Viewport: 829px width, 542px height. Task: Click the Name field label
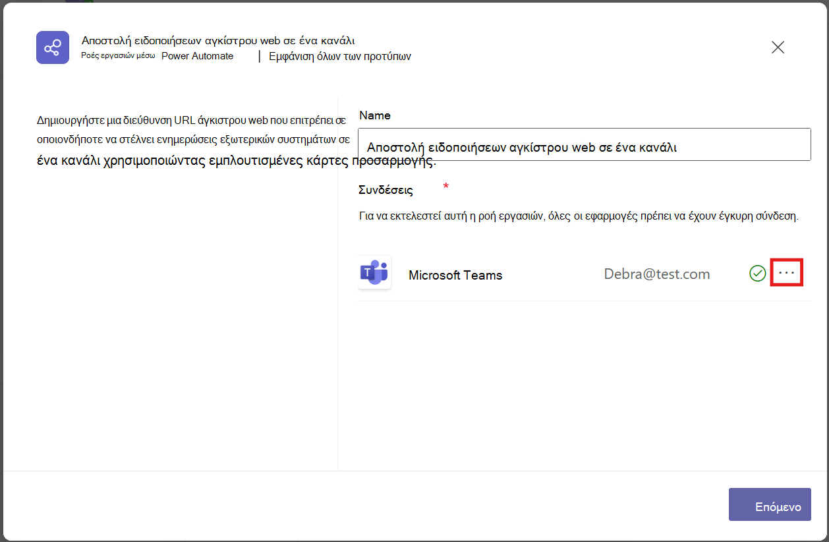click(x=375, y=115)
